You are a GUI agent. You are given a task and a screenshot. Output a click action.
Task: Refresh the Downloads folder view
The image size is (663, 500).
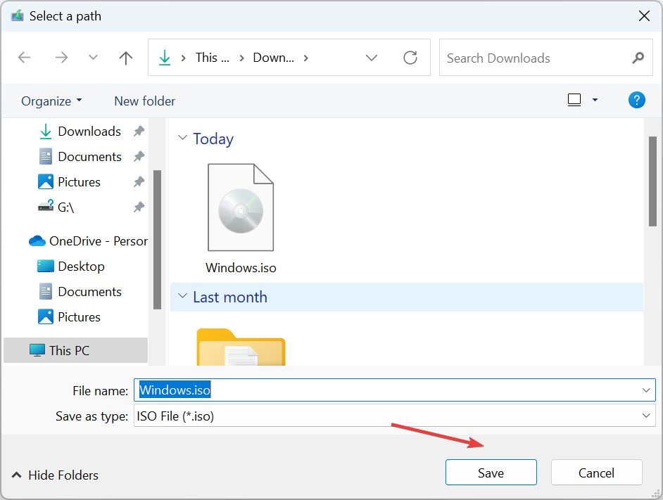pos(410,58)
